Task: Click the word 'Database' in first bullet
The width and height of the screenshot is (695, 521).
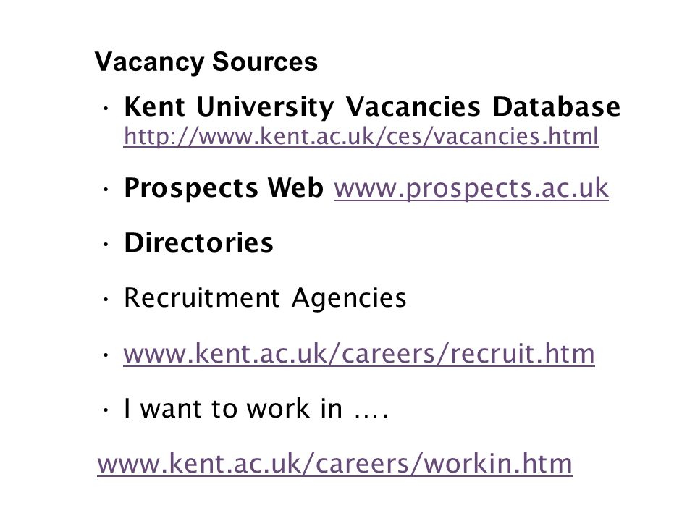Action: point(556,107)
